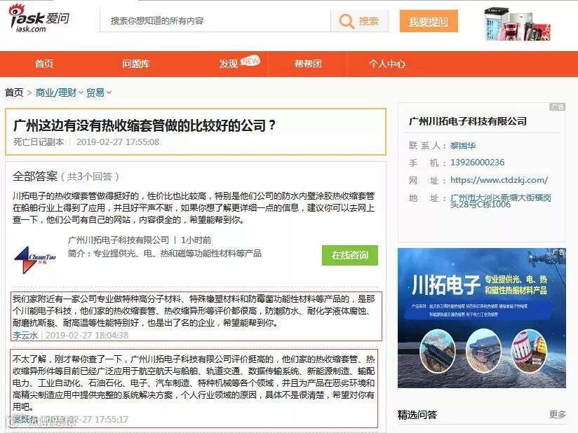
Task: Click the iask 爱问 logo
Action: (x=39, y=19)
